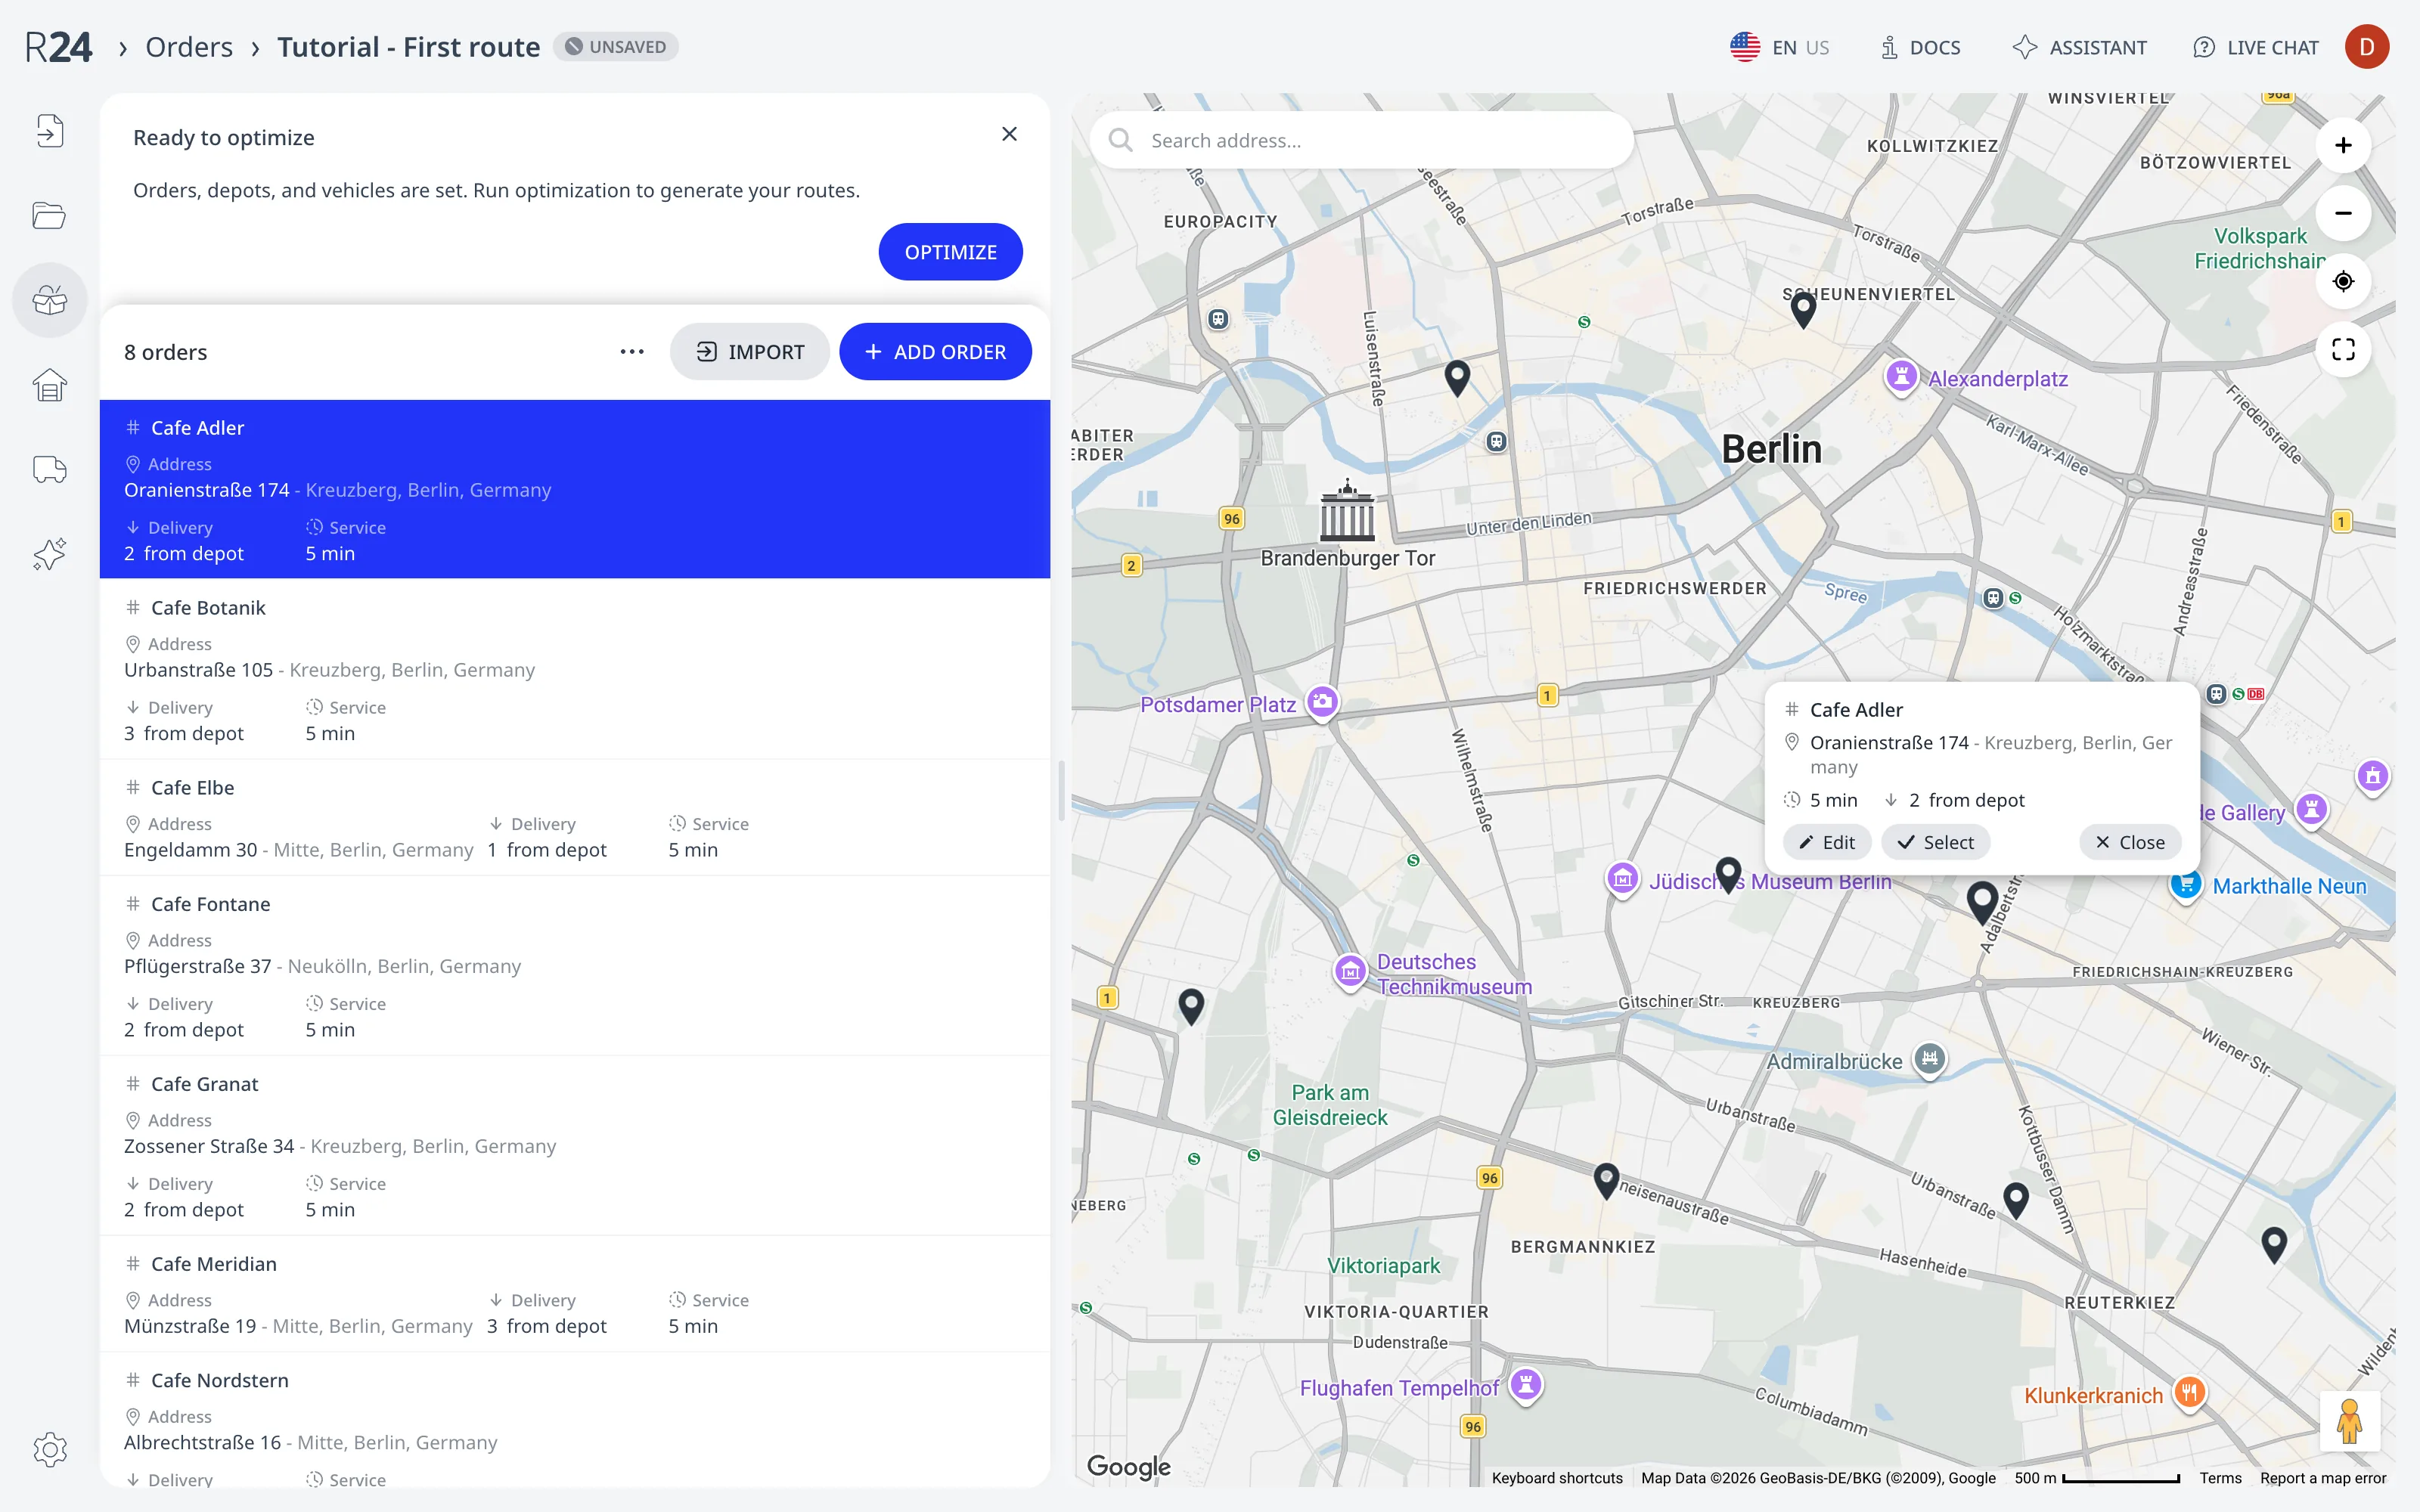2420x1512 pixels.
Task: Click the map pin near Reuterkiez
Action: pyautogui.click(x=2274, y=1244)
